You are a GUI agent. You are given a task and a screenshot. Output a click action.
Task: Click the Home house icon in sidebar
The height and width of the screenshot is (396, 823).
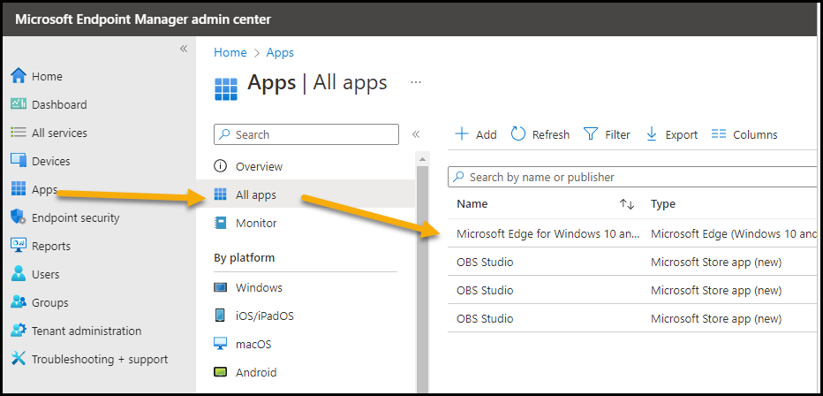click(x=19, y=76)
